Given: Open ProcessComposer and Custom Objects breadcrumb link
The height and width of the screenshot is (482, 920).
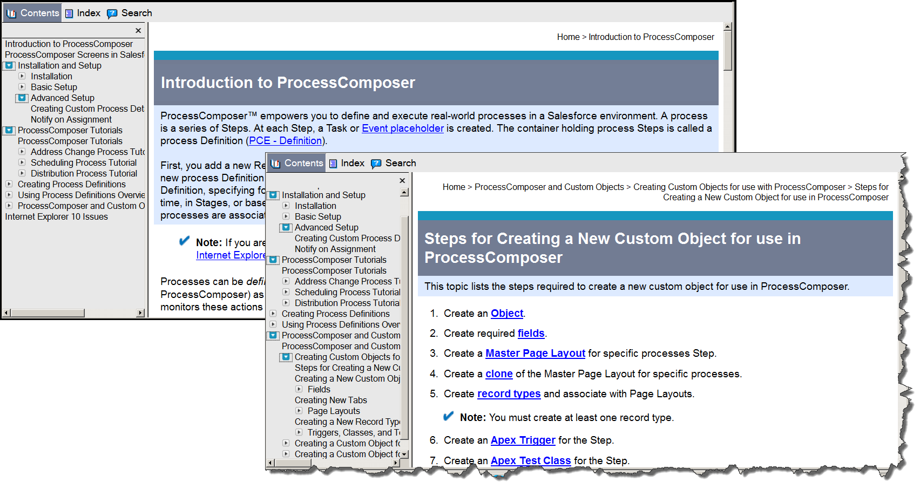Looking at the screenshot, I should pos(549,187).
